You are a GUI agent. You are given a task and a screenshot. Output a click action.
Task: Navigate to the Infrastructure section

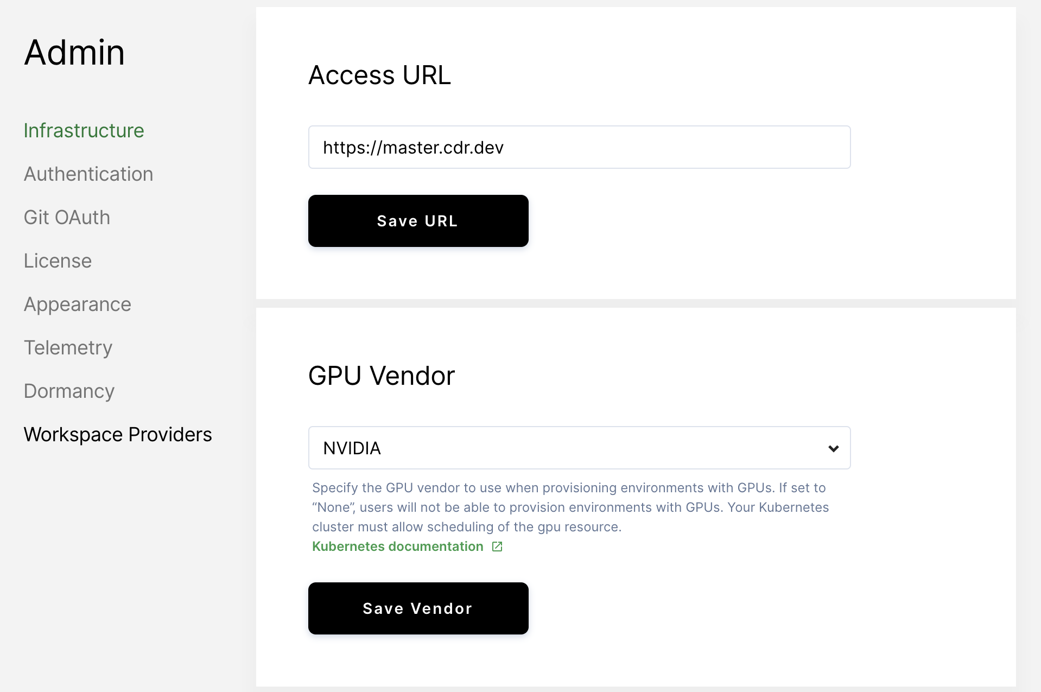[84, 130]
